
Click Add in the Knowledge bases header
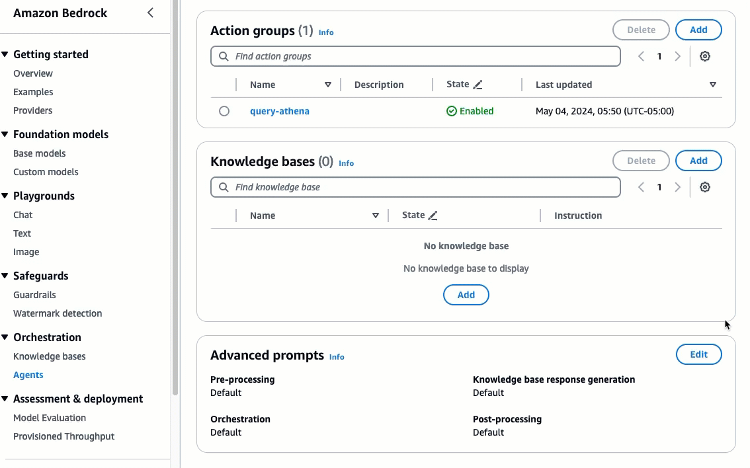pyautogui.click(x=698, y=161)
